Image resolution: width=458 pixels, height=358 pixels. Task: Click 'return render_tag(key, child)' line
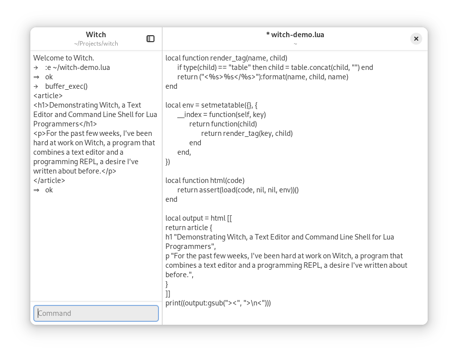pyautogui.click(x=247, y=133)
